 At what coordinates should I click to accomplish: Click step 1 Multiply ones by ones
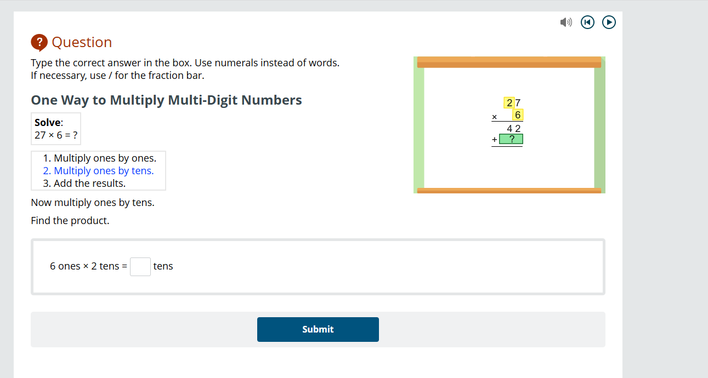click(100, 158)
